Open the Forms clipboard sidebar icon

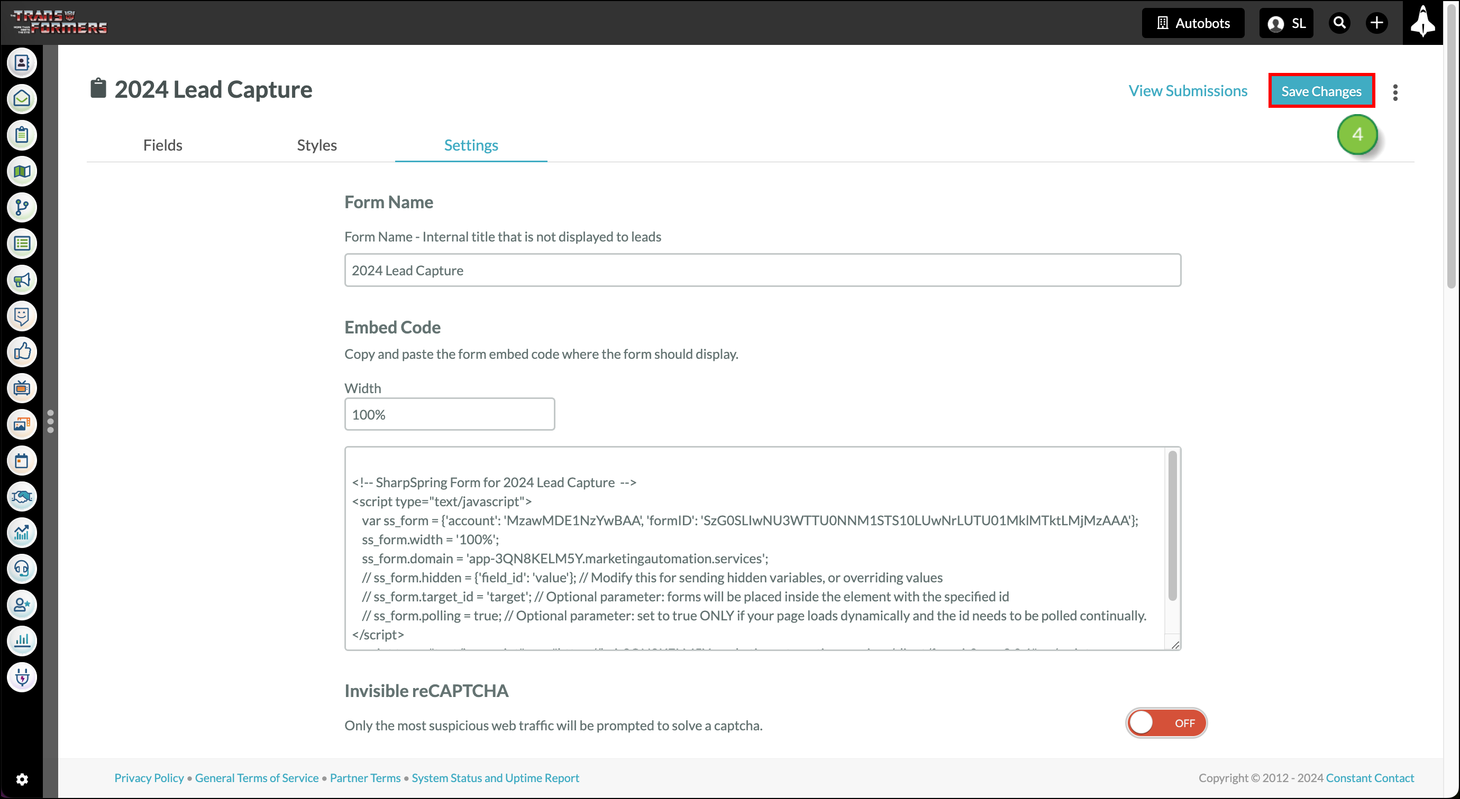point(22,135)
